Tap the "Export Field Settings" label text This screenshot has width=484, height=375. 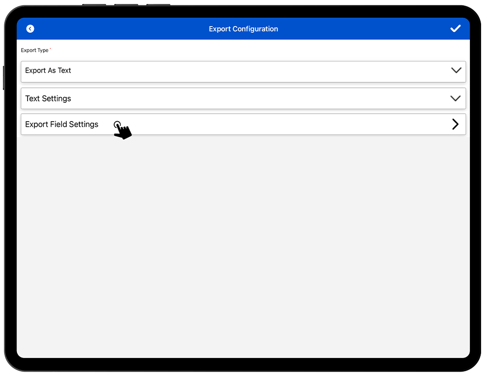(61, 125)
